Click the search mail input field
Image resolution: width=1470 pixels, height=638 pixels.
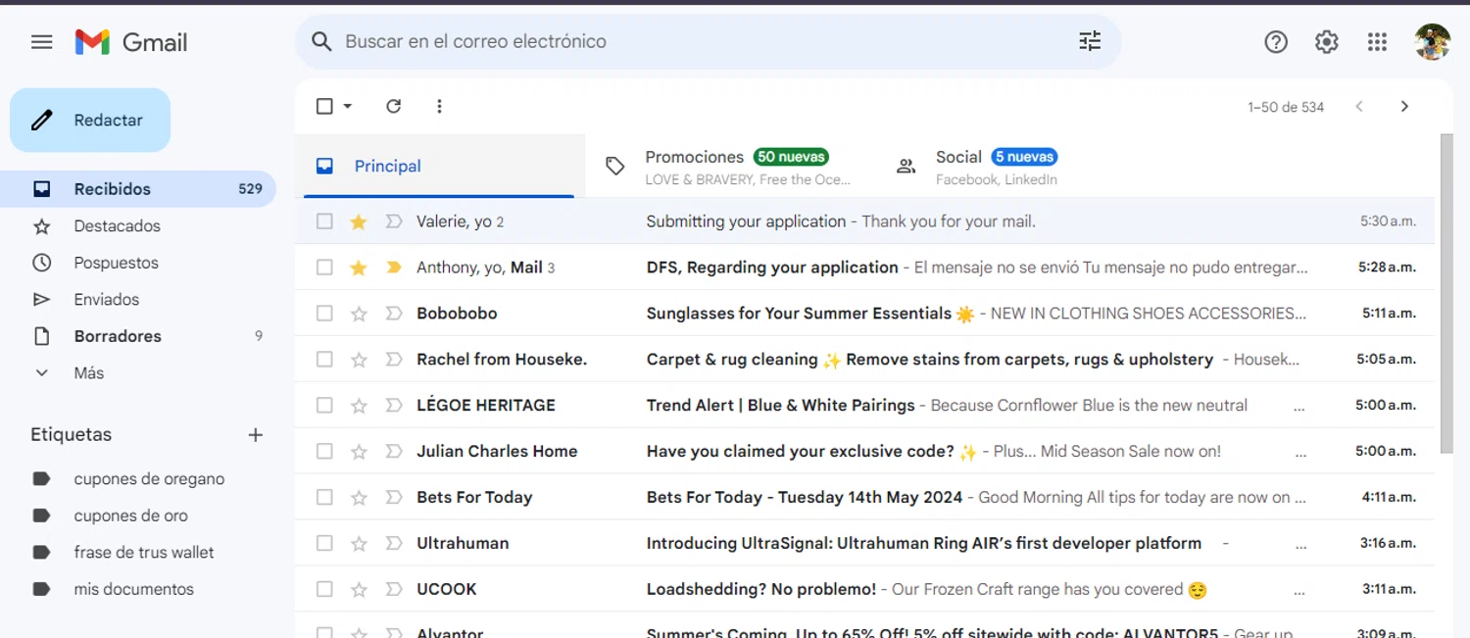(x=686, y=42)
